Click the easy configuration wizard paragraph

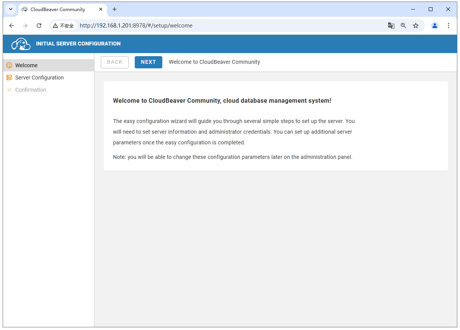[x=234, y=132]
